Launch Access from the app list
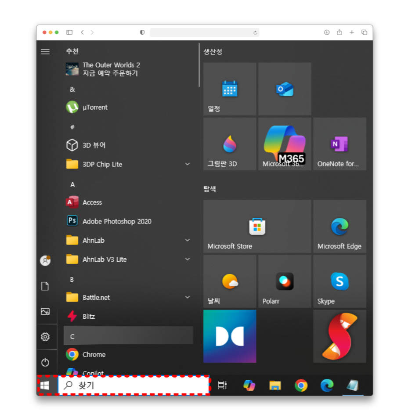This screenshot has height=414, width=401. [x=128, y=202]
